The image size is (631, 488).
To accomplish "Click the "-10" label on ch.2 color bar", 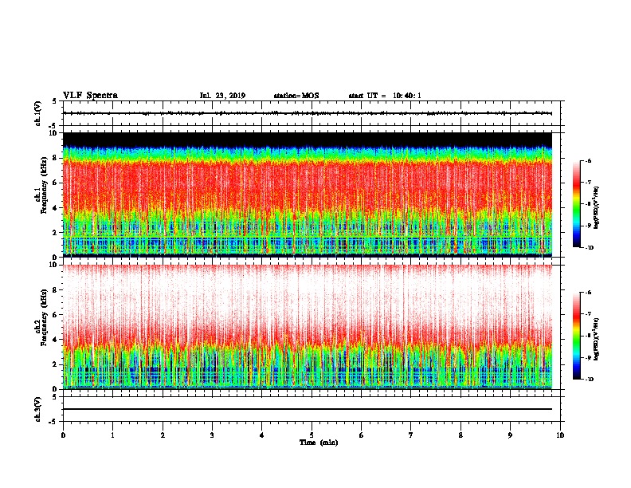I will tap(589, 380).
